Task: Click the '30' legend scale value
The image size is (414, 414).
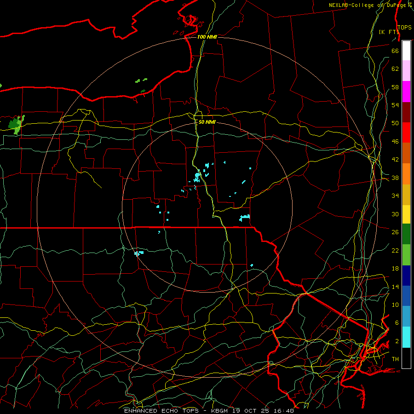Action: coord(395,214)
